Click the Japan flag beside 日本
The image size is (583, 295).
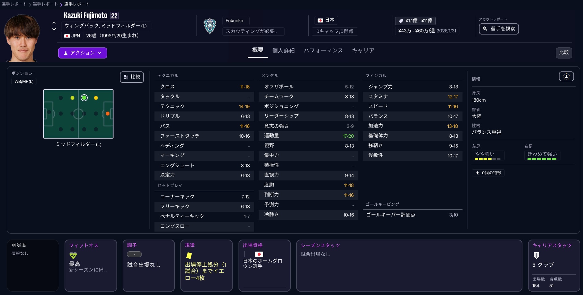pos(320,20)
